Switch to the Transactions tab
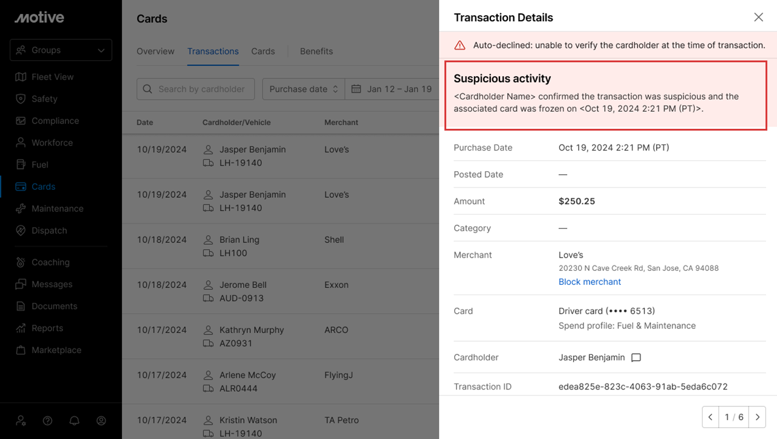777x439 pixels. (x=213, y=51)
